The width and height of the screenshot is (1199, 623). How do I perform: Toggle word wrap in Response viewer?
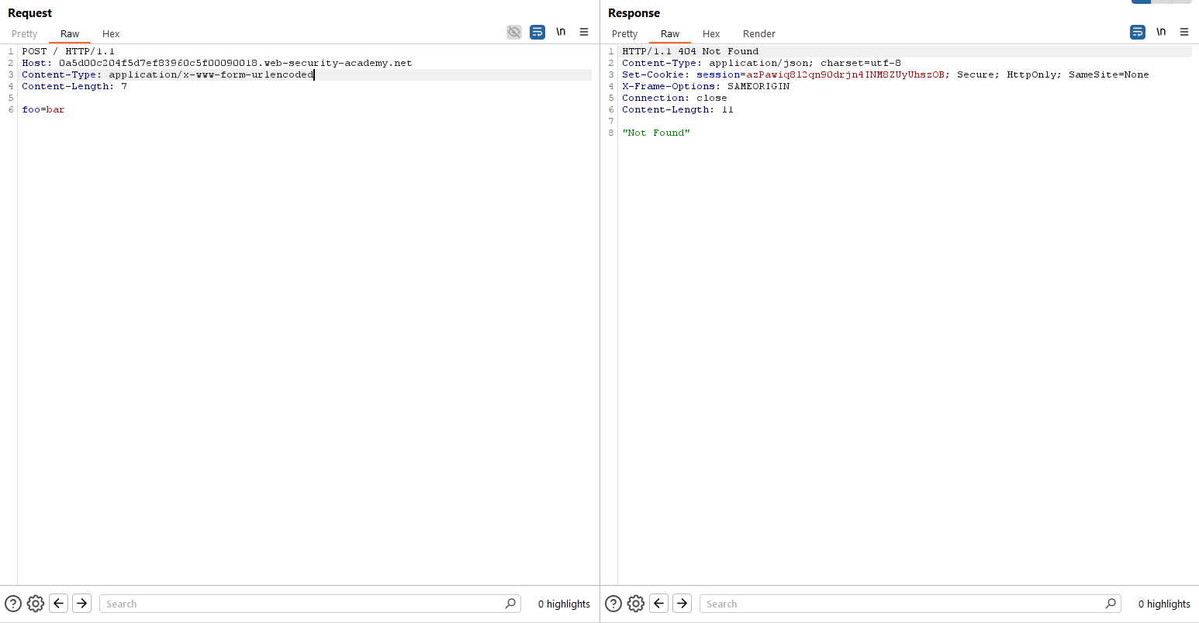pyautogui.click(x=1138, y=32)
